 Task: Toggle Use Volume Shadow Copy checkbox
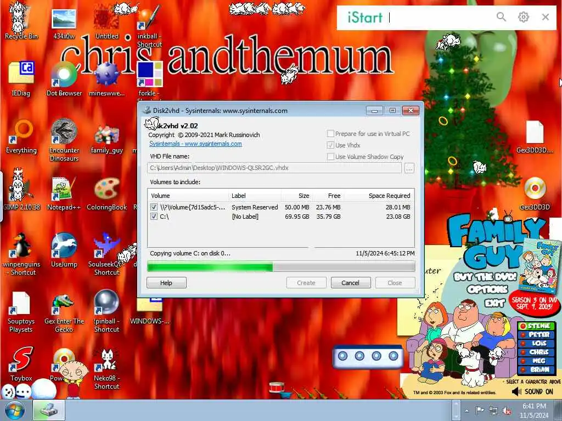click(x=330, y=156)
